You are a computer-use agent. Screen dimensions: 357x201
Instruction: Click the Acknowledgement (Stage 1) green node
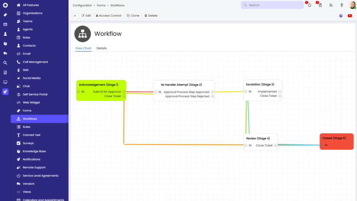101,91
